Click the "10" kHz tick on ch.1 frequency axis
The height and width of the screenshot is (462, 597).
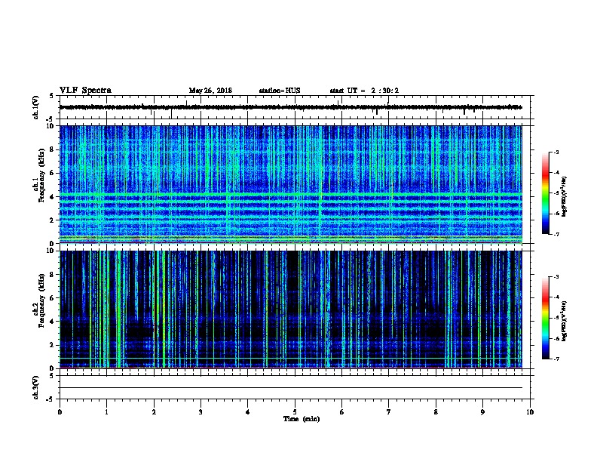(x=51, y=126)
